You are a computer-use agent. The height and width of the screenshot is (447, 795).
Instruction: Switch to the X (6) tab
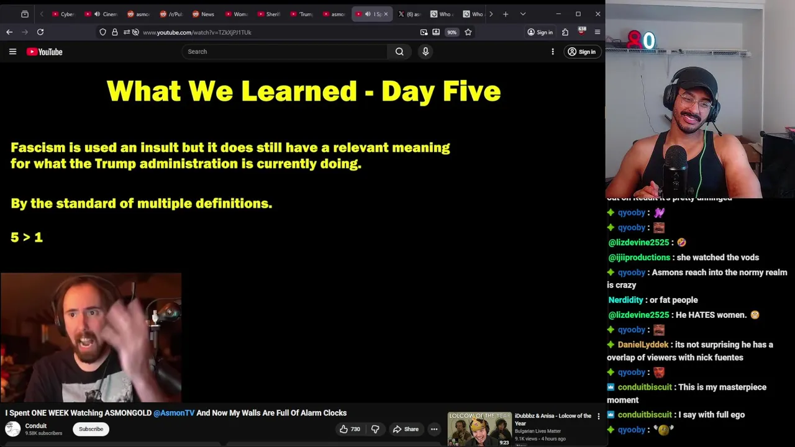(x=410, y=14)
